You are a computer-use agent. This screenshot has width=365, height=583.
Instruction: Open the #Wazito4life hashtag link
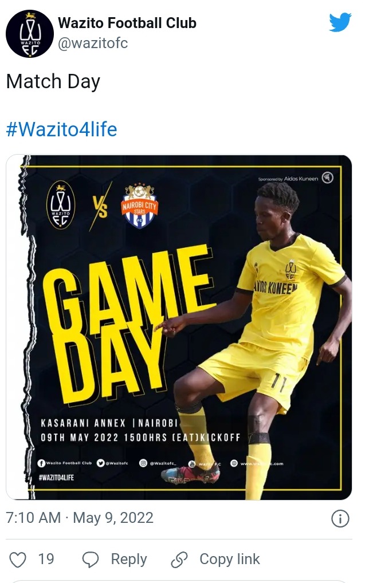[61, 129]
